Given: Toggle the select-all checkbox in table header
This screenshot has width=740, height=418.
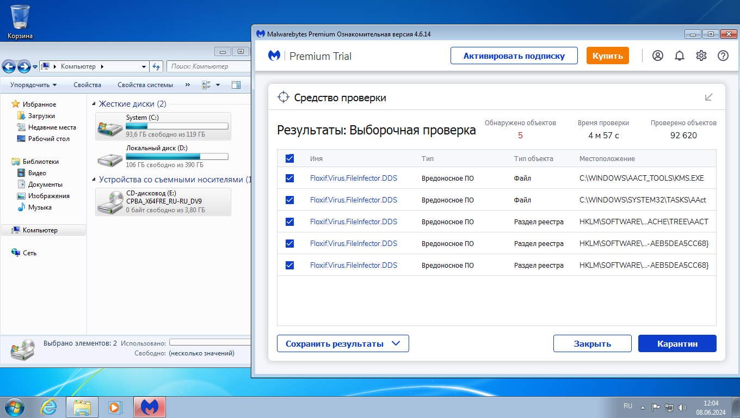Looking at the screenshot, I should (x=289, y=158).
